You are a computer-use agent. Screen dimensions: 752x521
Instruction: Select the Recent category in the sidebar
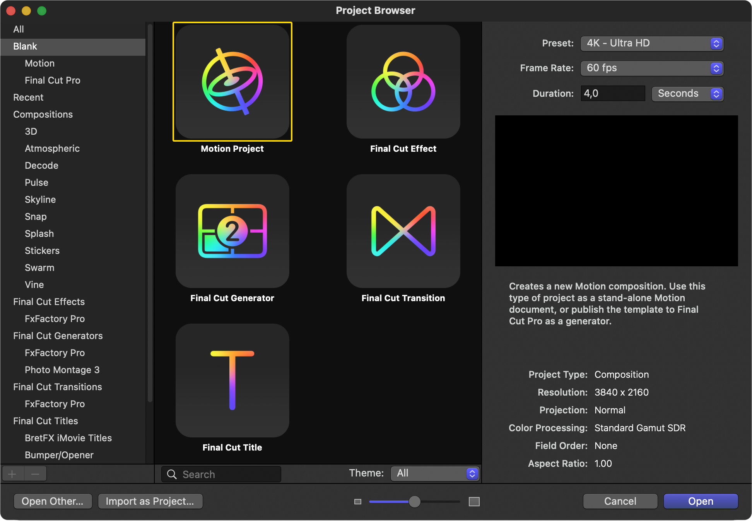pos(28,97)
